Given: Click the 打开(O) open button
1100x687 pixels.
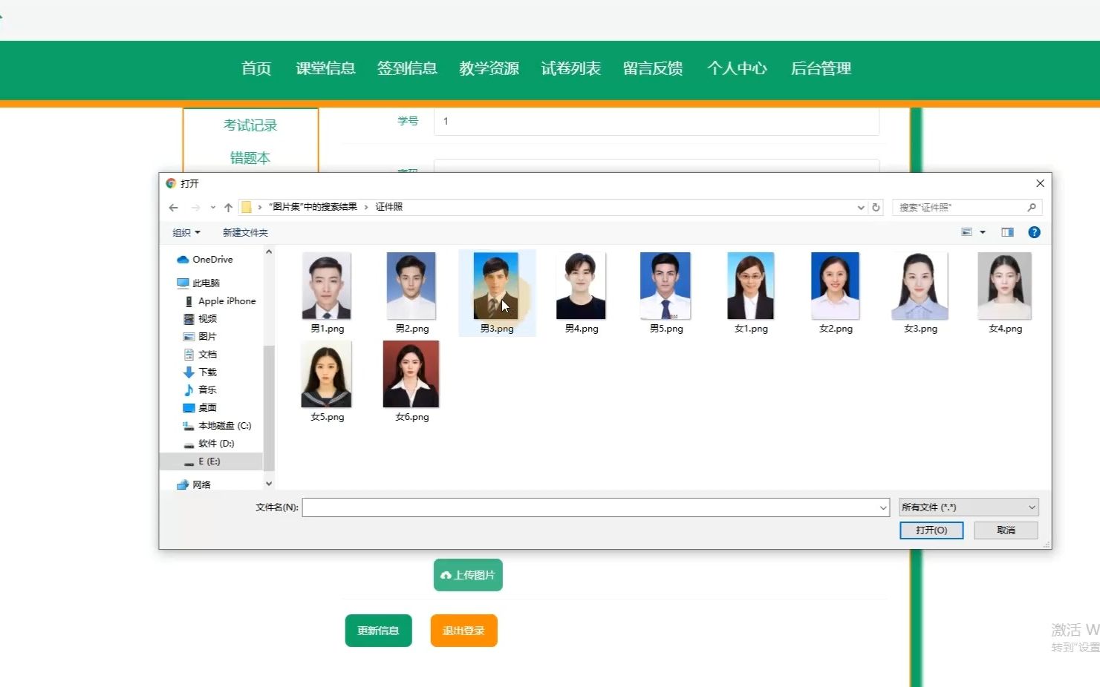Looking at the screenshot, I should tap(931, 530).
